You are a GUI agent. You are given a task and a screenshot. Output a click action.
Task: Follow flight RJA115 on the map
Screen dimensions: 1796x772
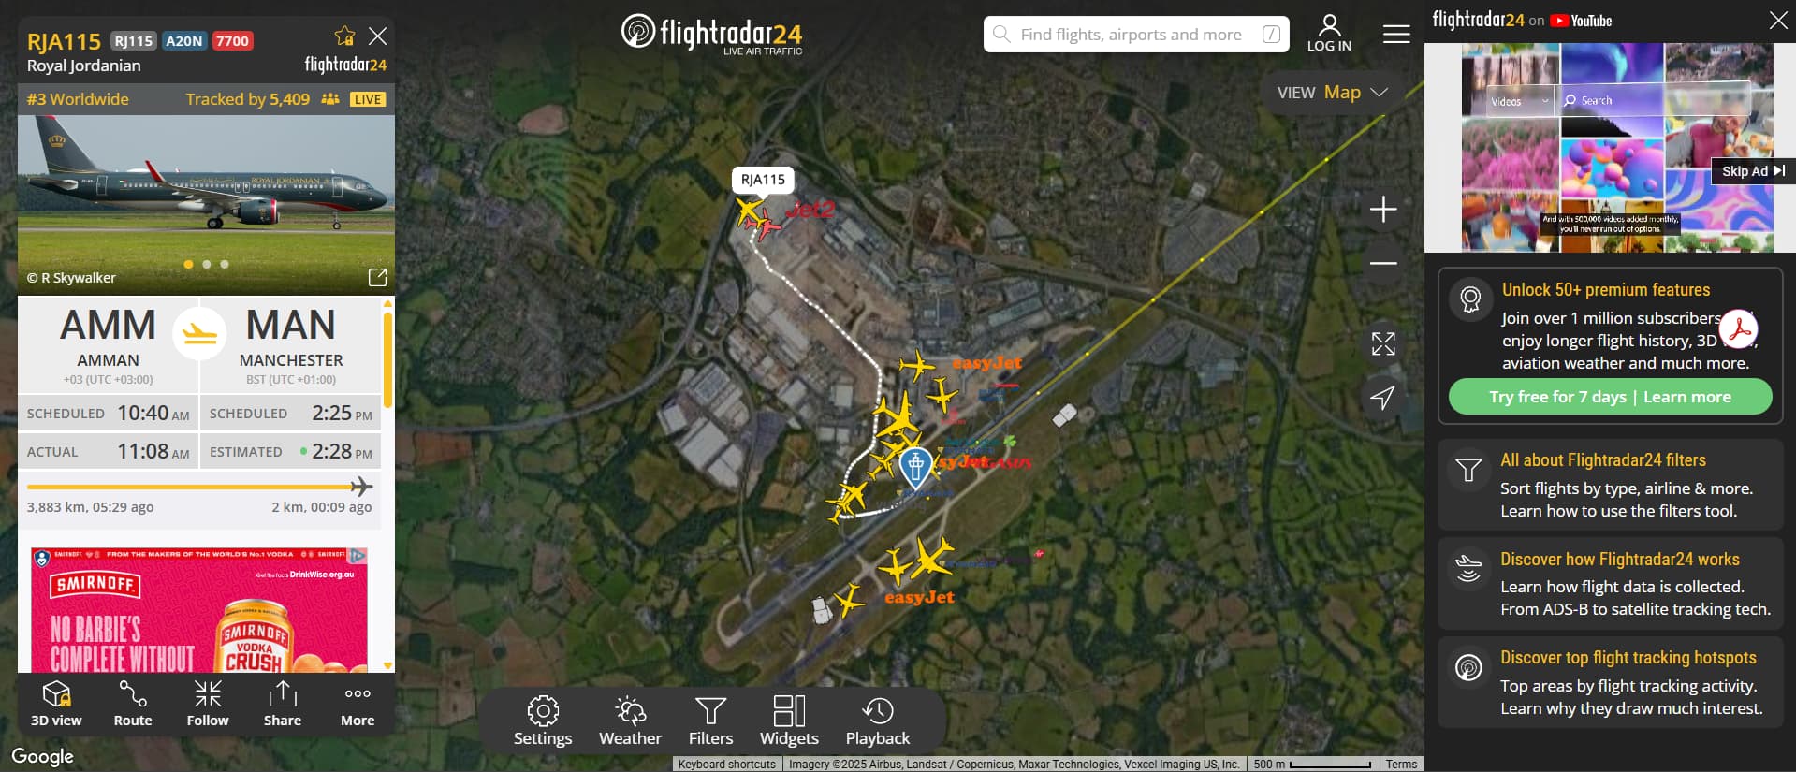point(208,703)
